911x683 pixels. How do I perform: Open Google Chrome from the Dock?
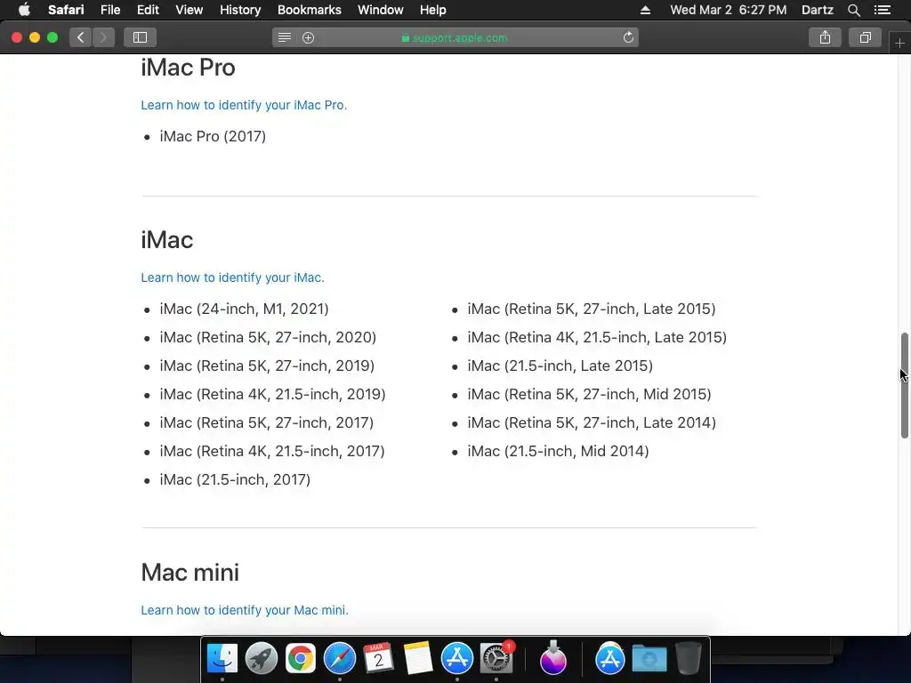(301, 659)
